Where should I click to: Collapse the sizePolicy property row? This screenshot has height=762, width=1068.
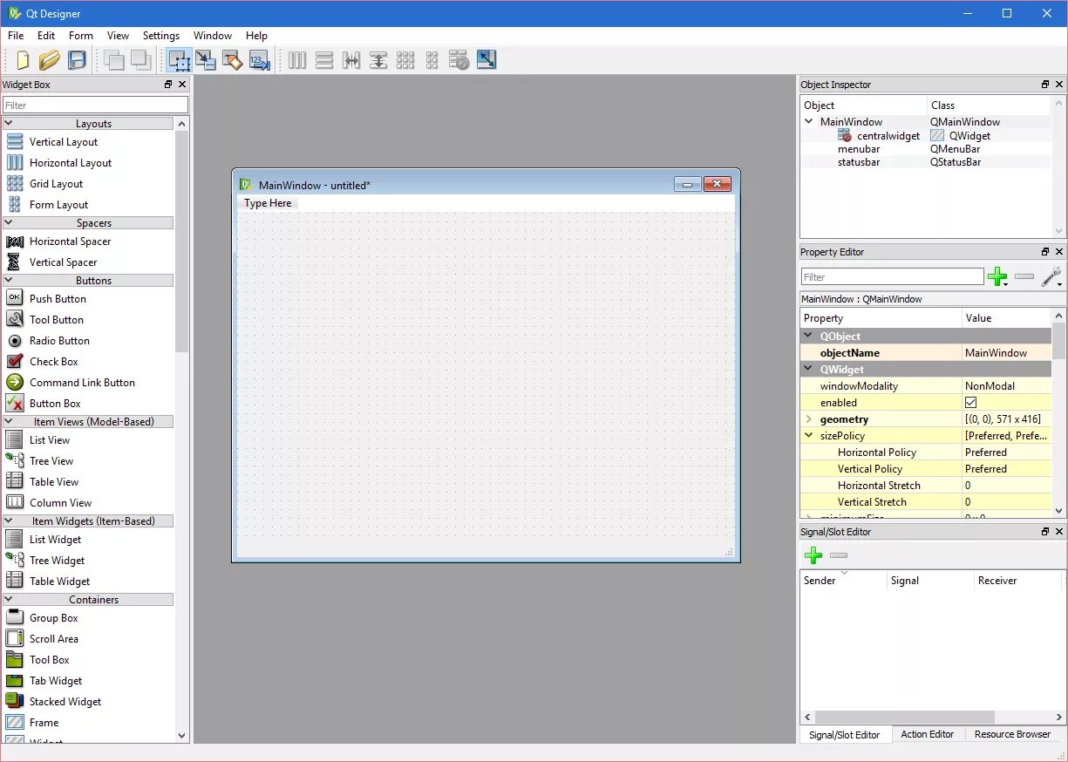click(x=809, y=436)
